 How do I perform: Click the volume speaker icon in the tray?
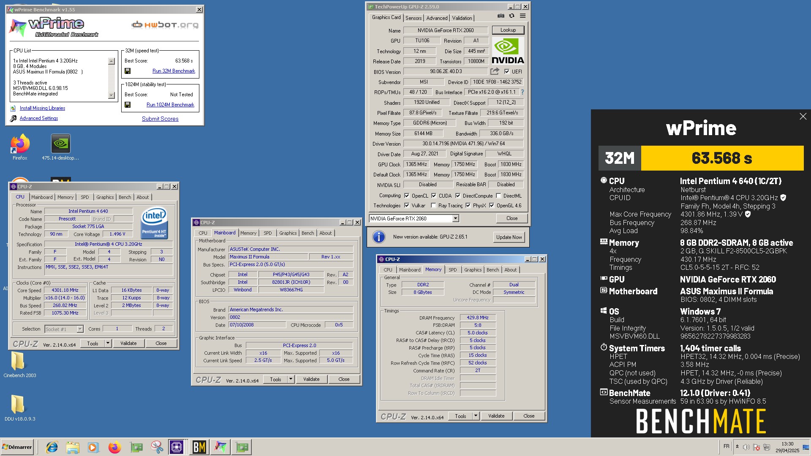(x=746, y=447)
